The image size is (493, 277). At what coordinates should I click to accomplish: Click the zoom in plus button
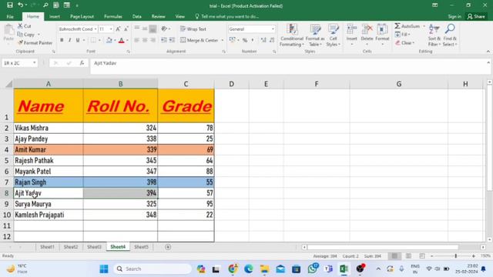click(x=474, y=256)
